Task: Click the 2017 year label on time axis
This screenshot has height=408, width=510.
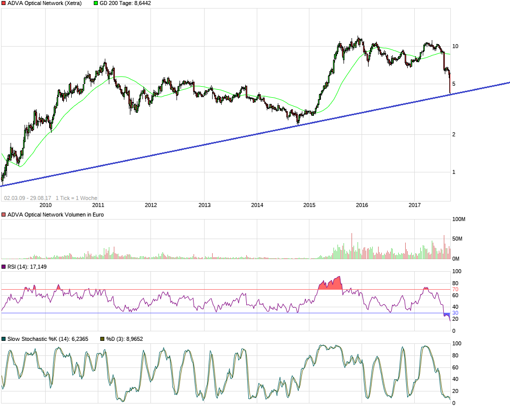Action: click(x=415, y=205)
